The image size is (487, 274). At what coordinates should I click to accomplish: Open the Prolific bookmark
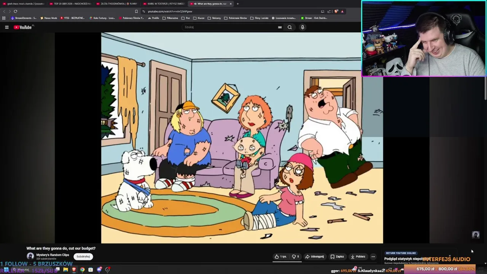[x=154, y=18]
